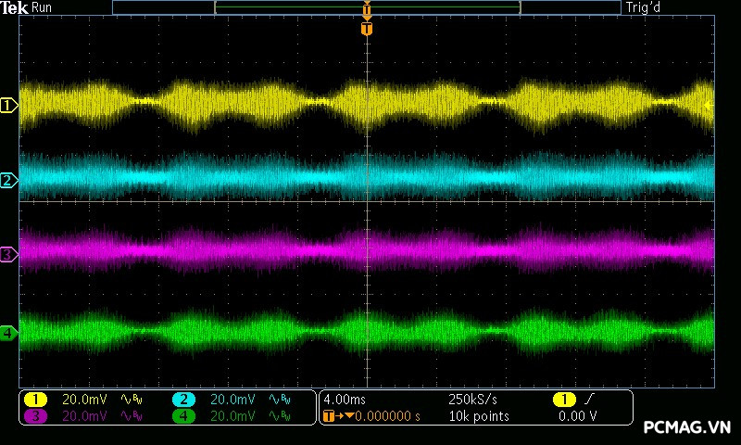The image size is (741, 445).
Task: Click the orange trigger position T marker
Action: pos(367,29)
